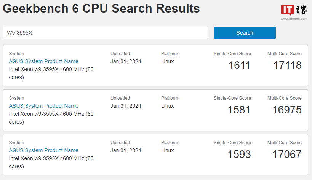Click Jan 31, 2024 date in 16975 result
Screen dimensions: 312x180
tap(126, 106)
